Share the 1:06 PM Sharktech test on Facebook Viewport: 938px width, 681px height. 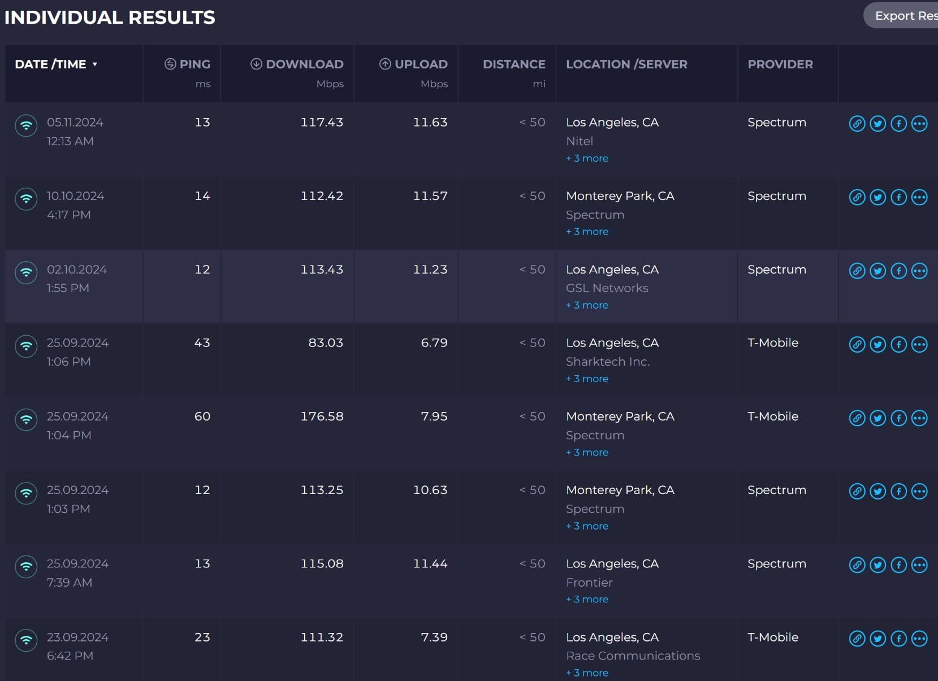click(899, 344)
